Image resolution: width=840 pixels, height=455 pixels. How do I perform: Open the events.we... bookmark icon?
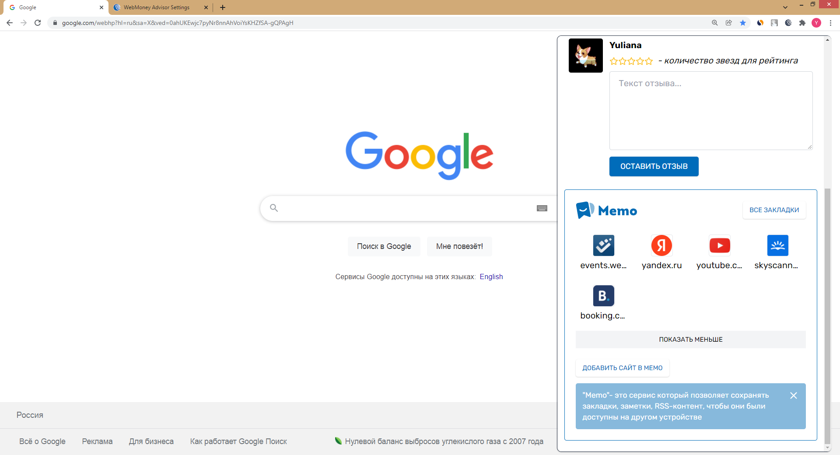coord(604,245)
